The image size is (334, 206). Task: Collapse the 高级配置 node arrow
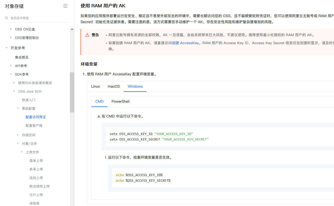click(x=18, y=108)
